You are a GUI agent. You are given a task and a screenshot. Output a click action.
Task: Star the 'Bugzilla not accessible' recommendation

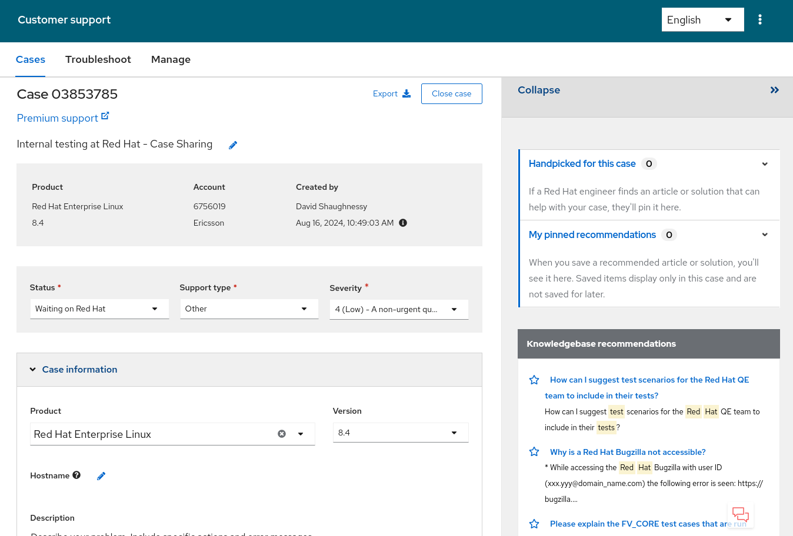coord(534,451)
